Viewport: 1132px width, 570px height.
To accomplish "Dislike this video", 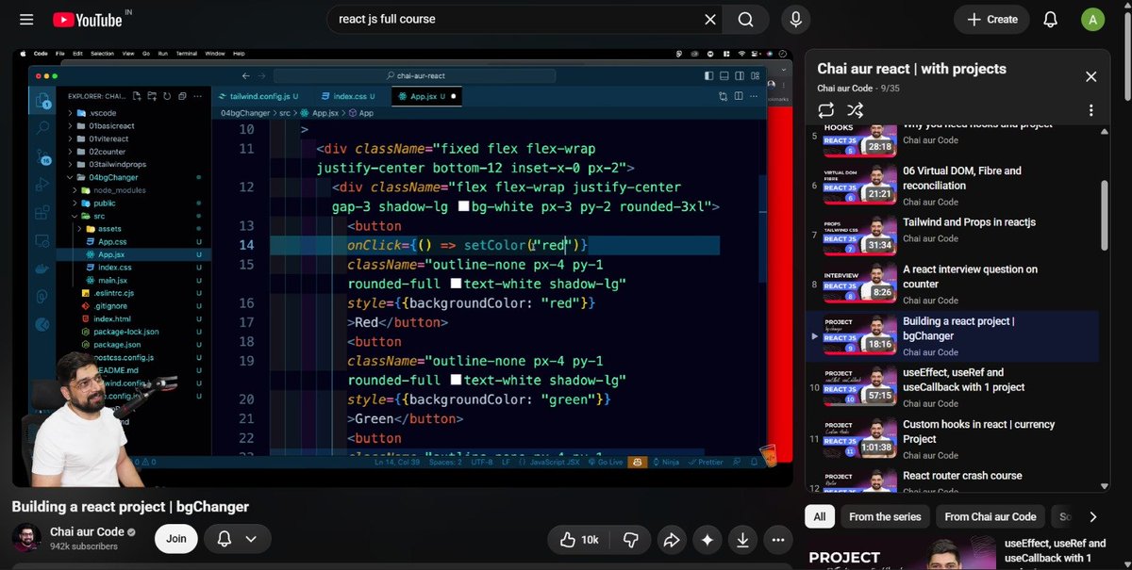I will pyautogui.click(x=631, y=540).
